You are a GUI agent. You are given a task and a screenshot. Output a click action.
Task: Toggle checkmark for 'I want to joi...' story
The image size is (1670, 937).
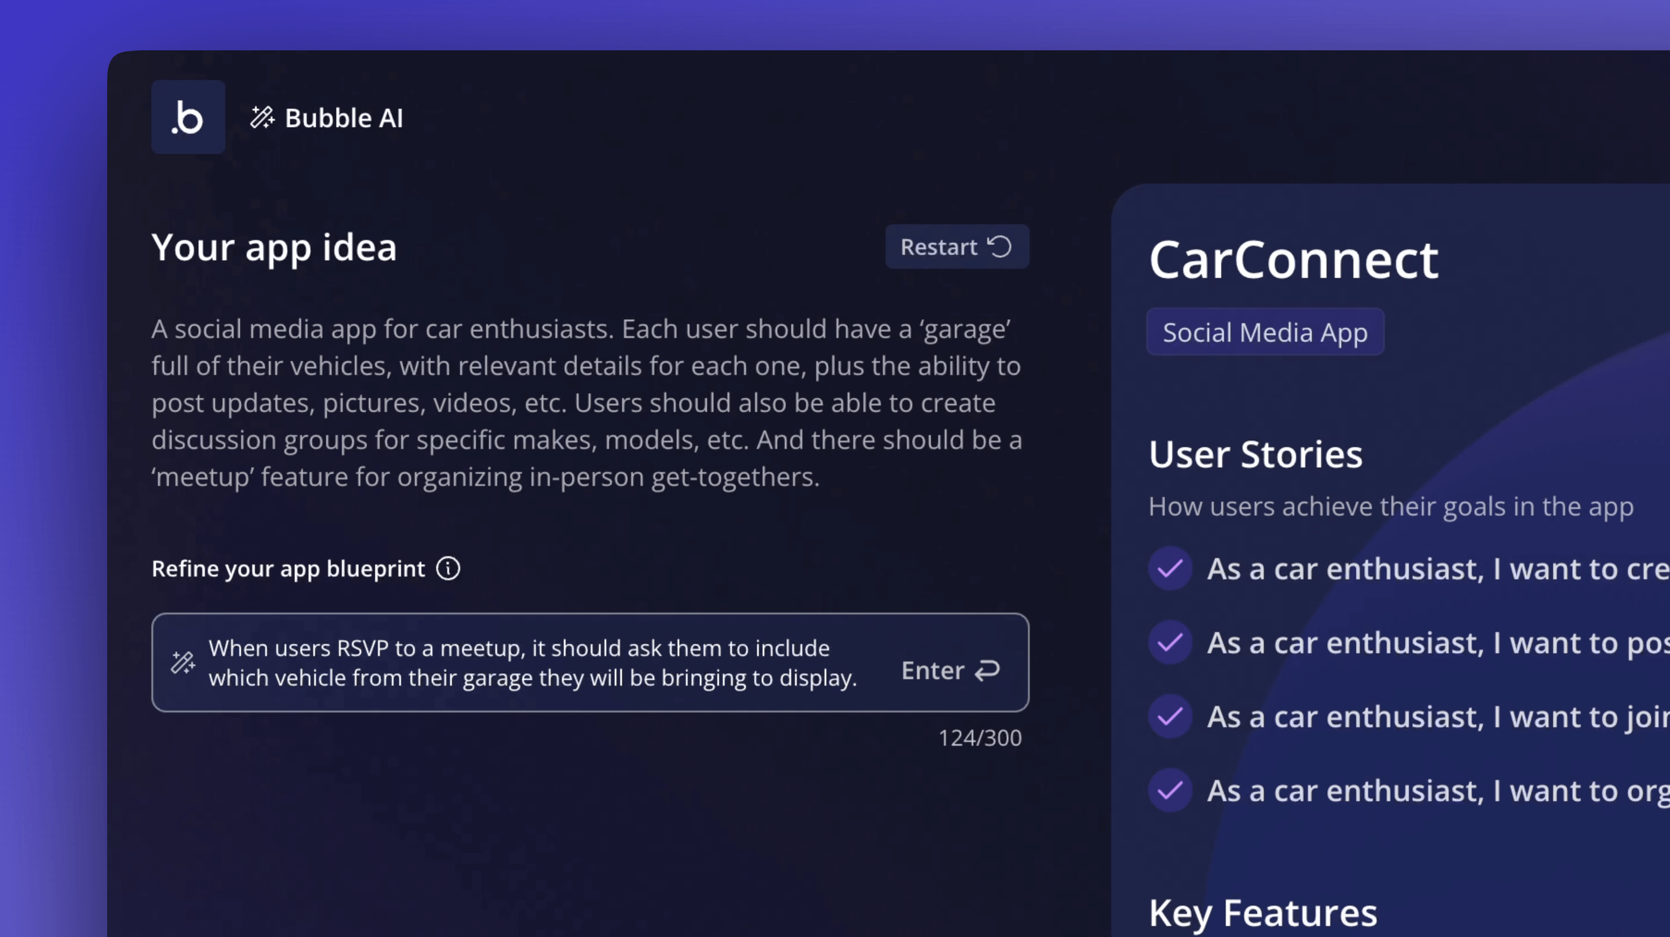[x=1170, y=717]
